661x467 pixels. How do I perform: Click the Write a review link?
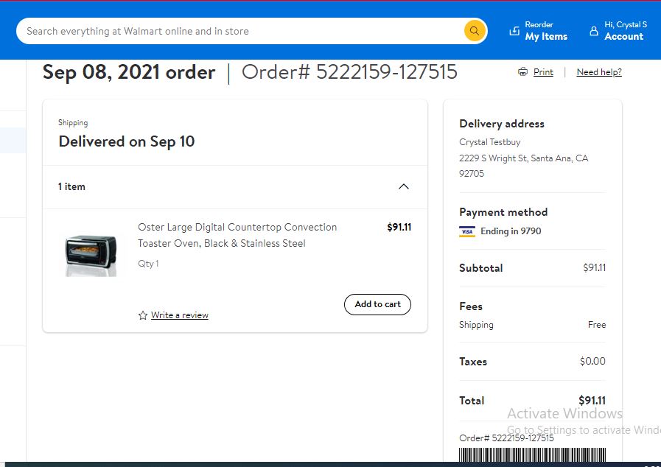[180, 315]
